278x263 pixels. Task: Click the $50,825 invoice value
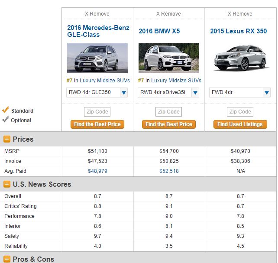[x=169, y=161]
